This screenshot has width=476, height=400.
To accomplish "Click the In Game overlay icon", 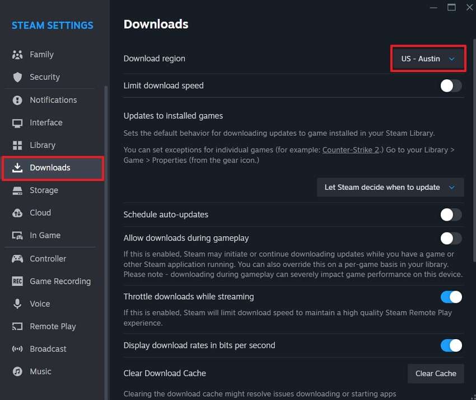I will pos(17,235).
